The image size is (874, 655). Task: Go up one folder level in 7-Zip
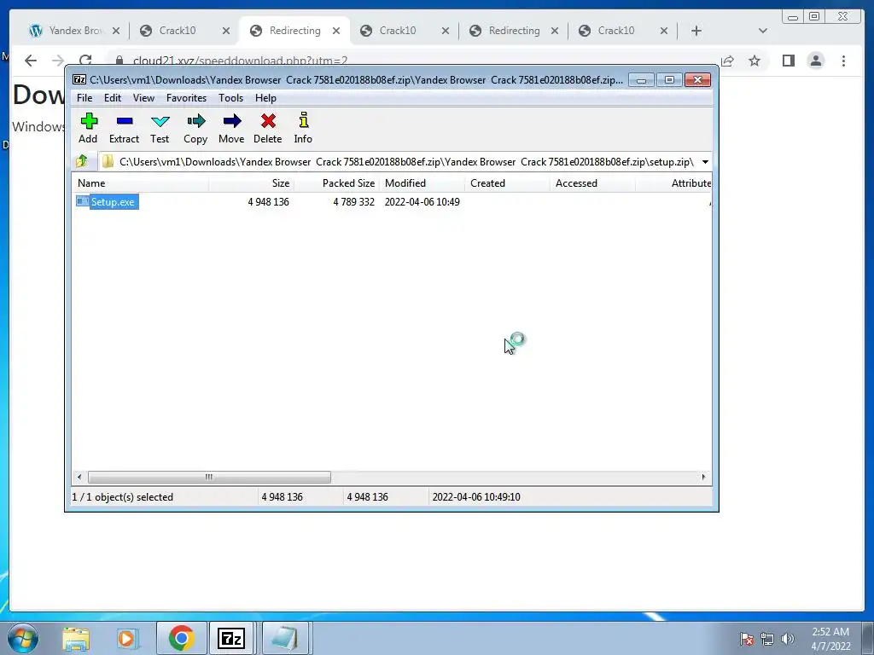coord(82,161)
